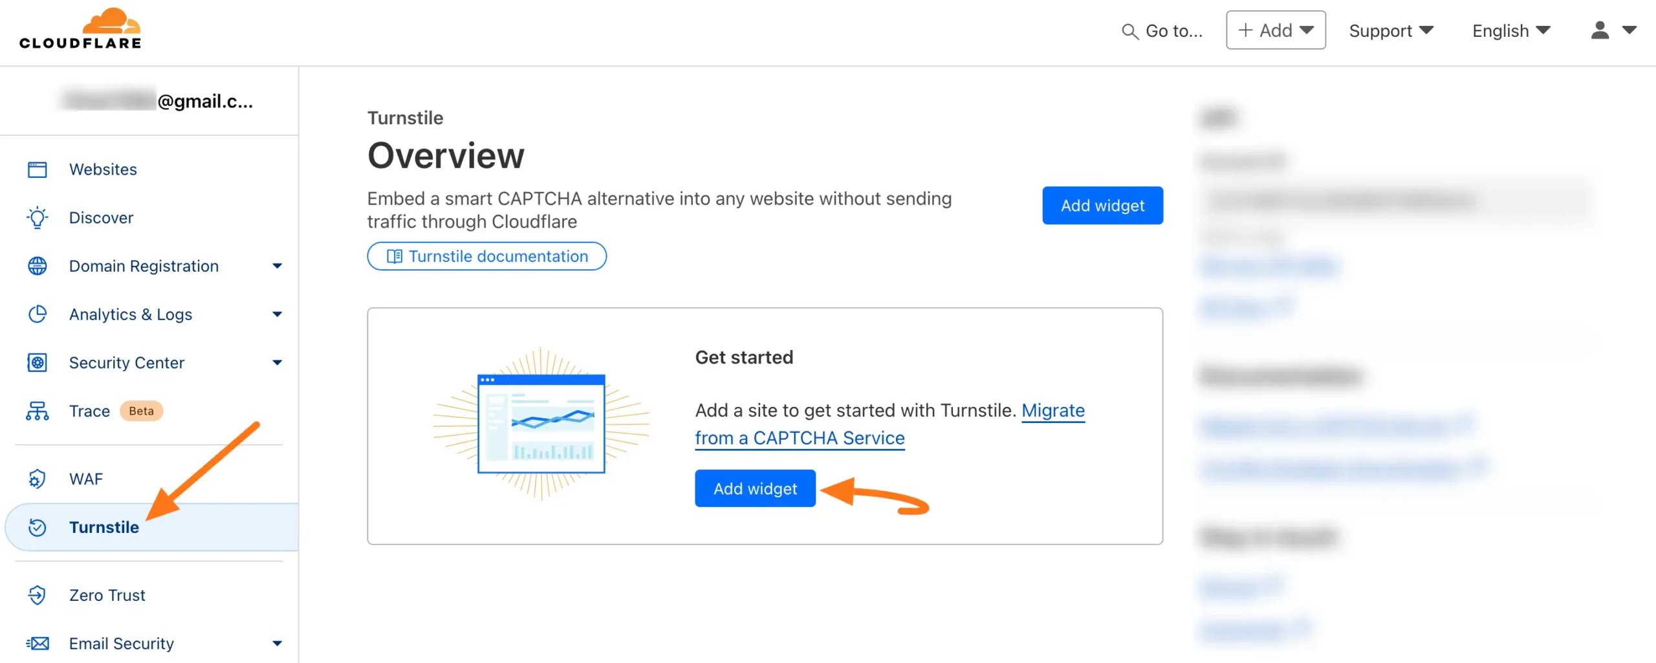Open the Turnstile documentation link
Screen dimensions: 1656x663
click(x=487, y=256)
